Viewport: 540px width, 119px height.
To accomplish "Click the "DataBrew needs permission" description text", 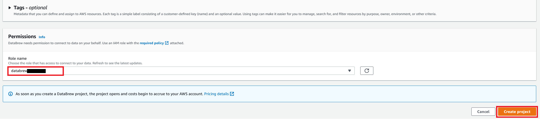I will (73, 43).
